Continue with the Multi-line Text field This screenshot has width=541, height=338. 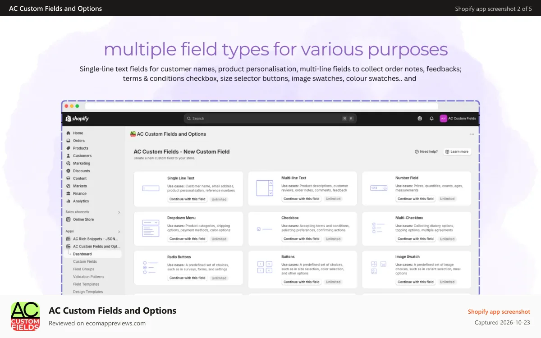click(x=302, y=199)
